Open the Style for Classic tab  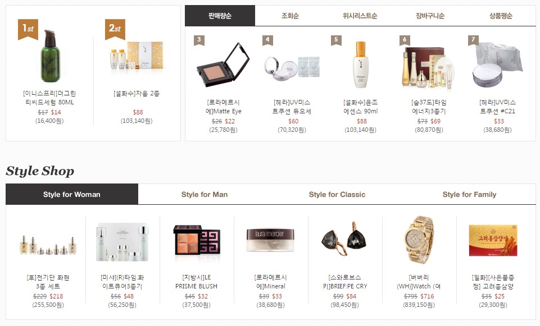[x=337, y=194]
